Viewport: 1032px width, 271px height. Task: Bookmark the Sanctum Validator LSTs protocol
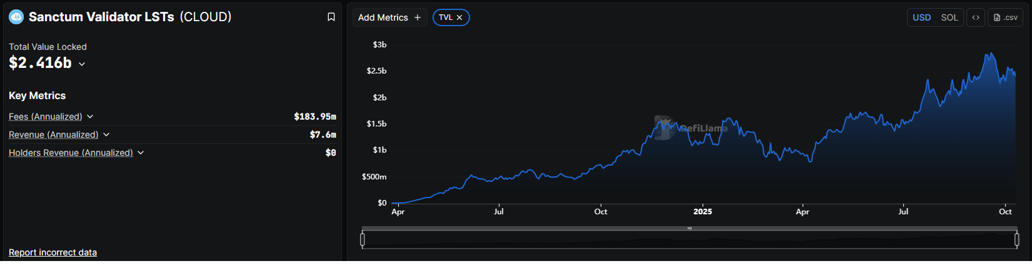click(x=331, y=17)
